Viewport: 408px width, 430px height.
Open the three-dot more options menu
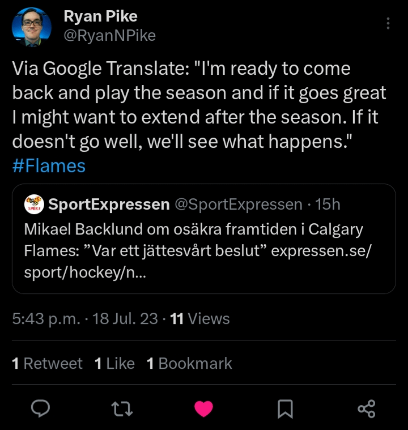(x=388, y=23)
